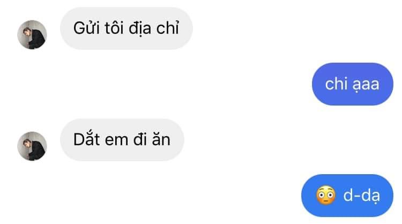The width and height of the screenshot is (402, 224).
Task: Click the word 'ạaa' in blue bubble
Action: (x=366, y=85)
